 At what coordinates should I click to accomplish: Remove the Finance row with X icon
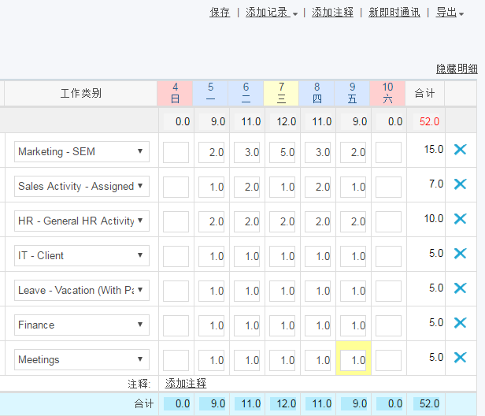click(x=461, y=323)
